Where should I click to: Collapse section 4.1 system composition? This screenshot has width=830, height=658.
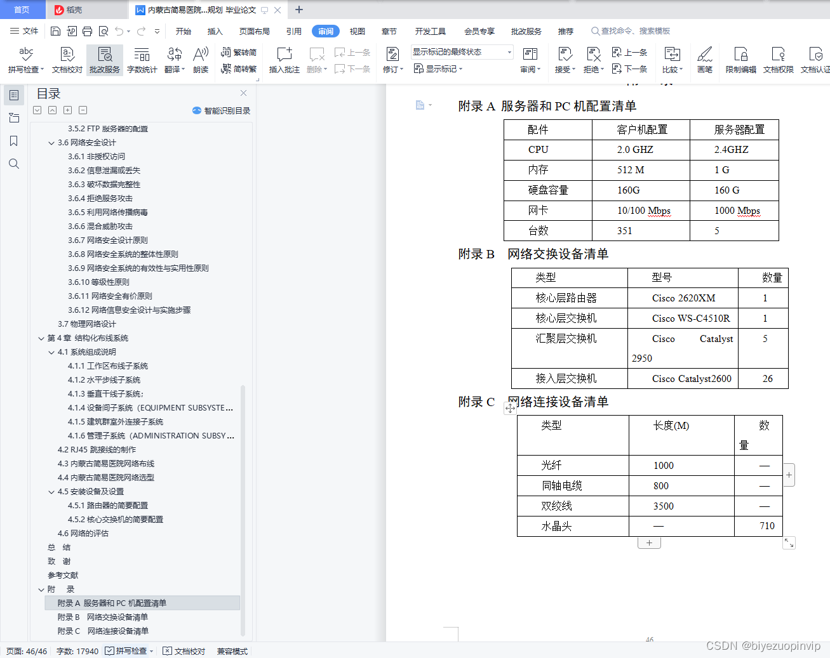(x=51, y=352)
